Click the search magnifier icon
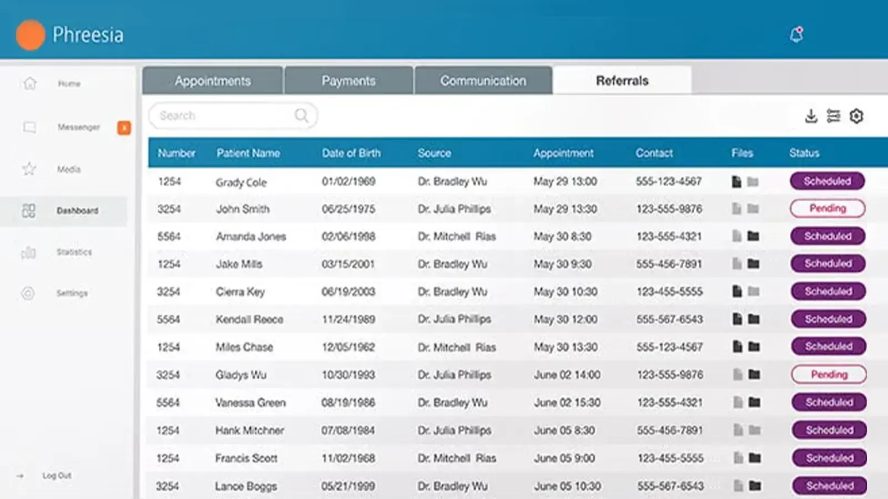 click(301, 115)
